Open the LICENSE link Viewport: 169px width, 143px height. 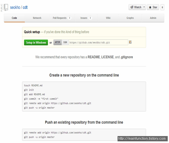pos(107,57)
